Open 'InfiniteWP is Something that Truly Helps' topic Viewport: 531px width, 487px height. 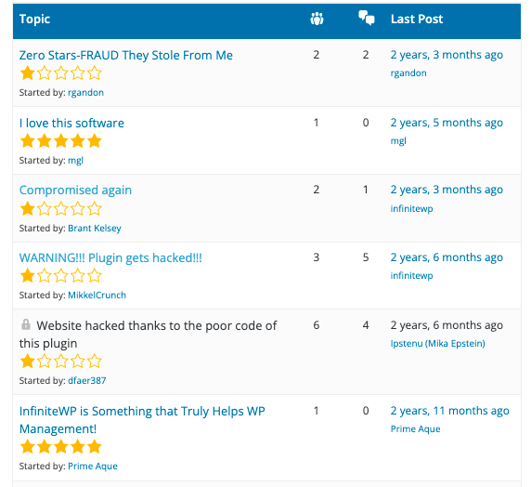pyautogui.click(x=142, y=420)
